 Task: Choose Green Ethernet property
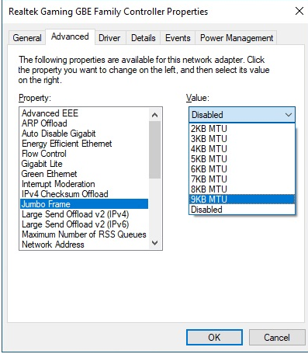tap(84, 174)
